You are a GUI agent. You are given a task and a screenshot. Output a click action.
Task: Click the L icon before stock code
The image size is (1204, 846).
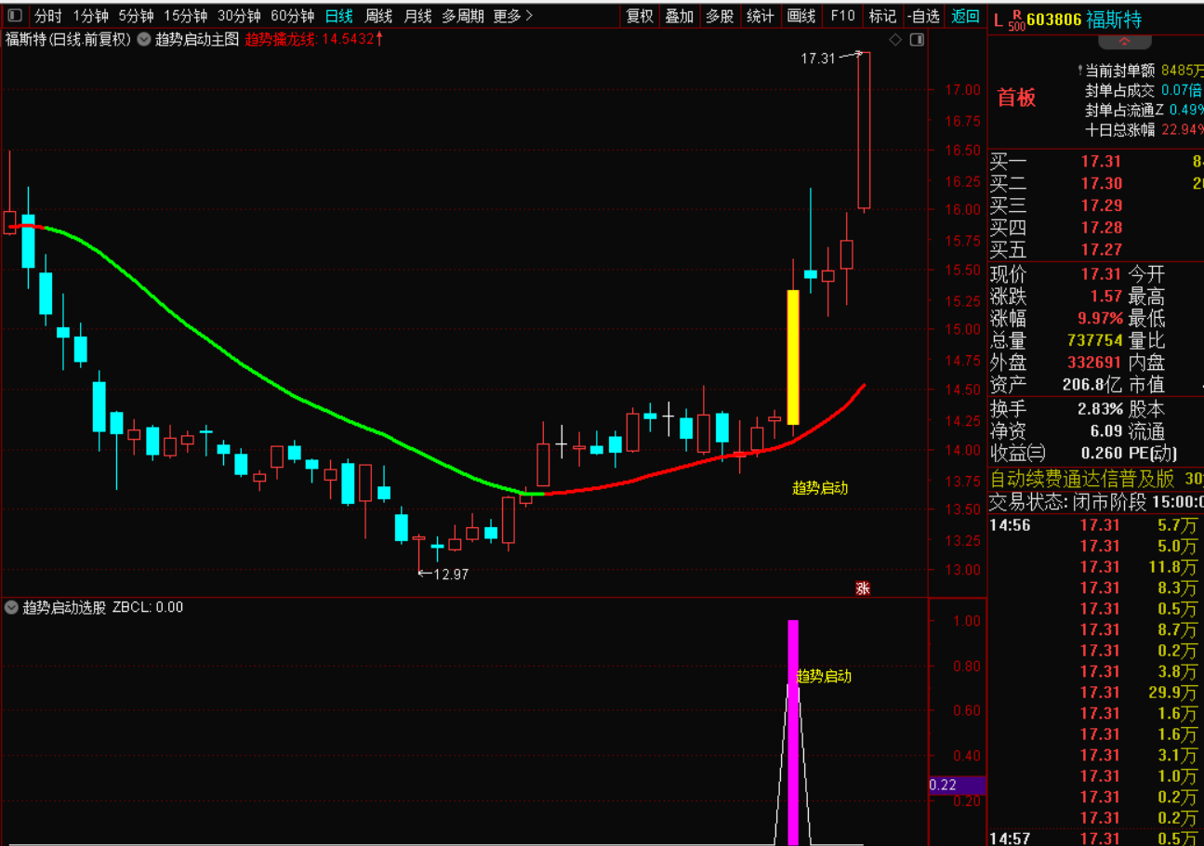click(x=999, y=20)
